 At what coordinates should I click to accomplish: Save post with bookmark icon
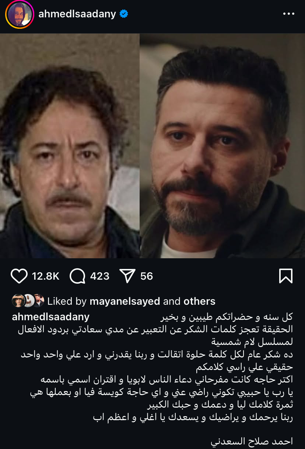point(285,276)
